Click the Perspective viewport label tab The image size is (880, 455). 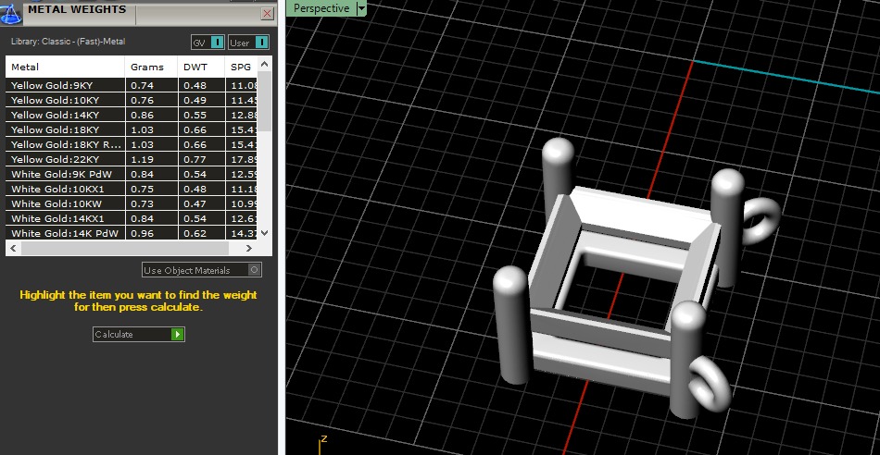point(321,8)
